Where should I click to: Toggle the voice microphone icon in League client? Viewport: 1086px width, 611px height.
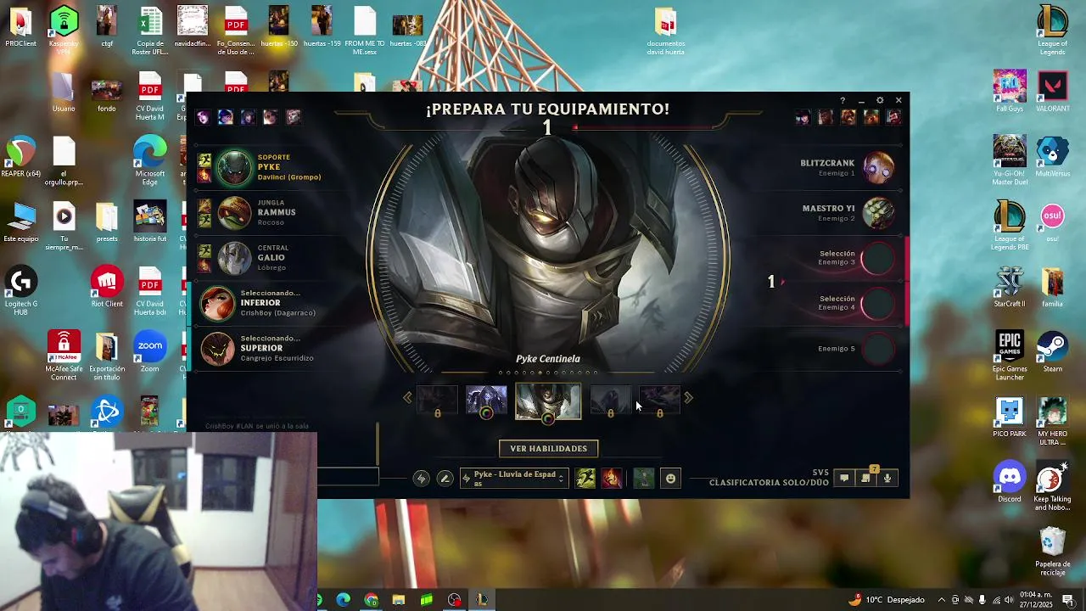click(x=887, y=479)
